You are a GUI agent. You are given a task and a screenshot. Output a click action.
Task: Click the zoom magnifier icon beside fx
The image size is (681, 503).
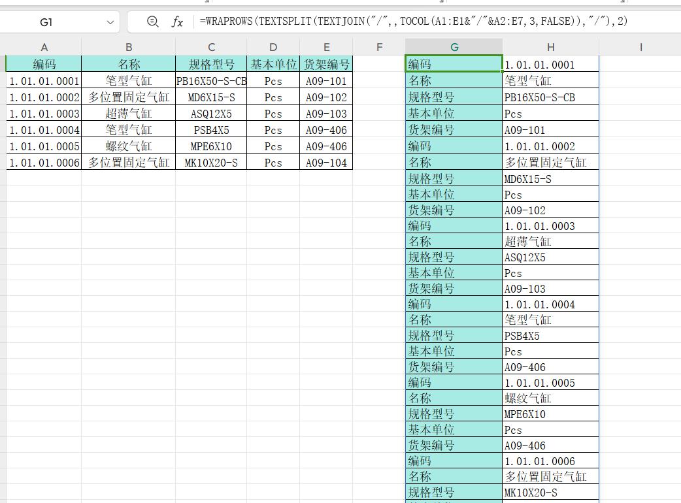[x=152, y=22]
